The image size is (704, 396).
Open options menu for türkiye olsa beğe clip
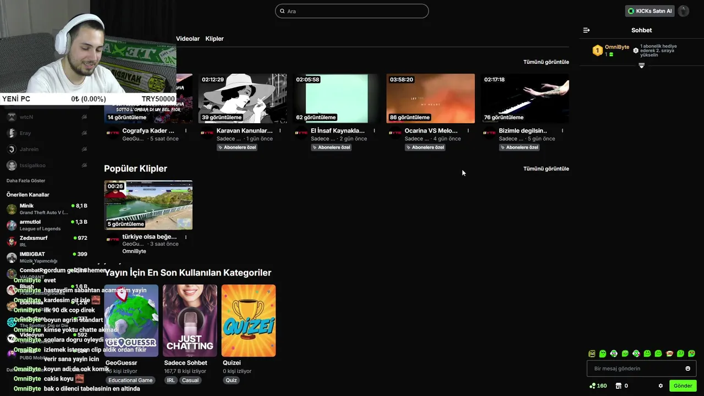[x=186, y=237]
